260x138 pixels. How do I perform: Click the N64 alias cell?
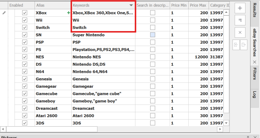pyautogui.click(x=53, y=72)
